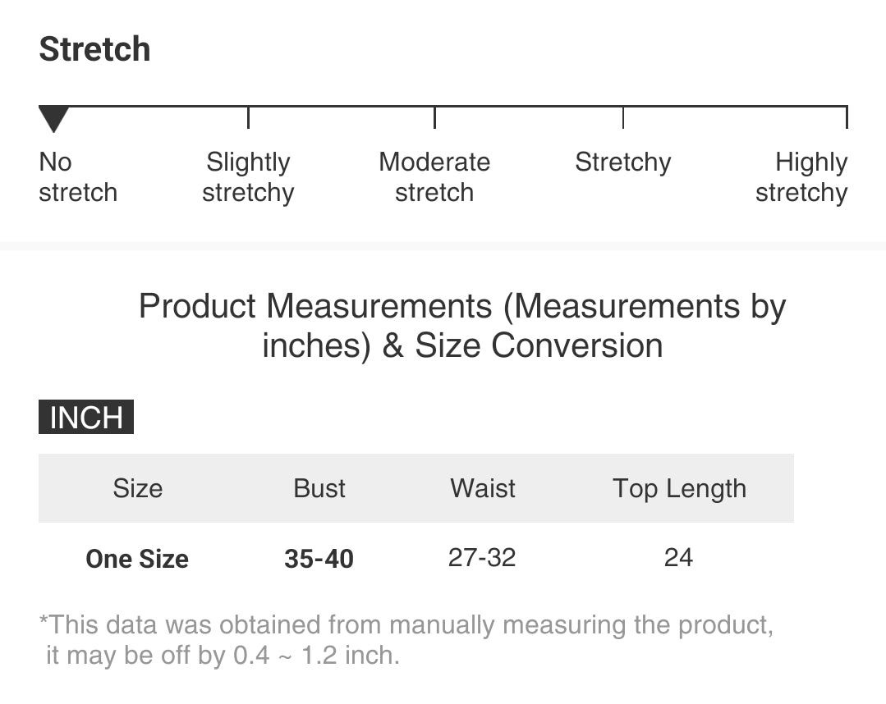Screen dimensions: 886x704
Task: Click the Highly stretchy end tick
Action: (x=846, y=117)
